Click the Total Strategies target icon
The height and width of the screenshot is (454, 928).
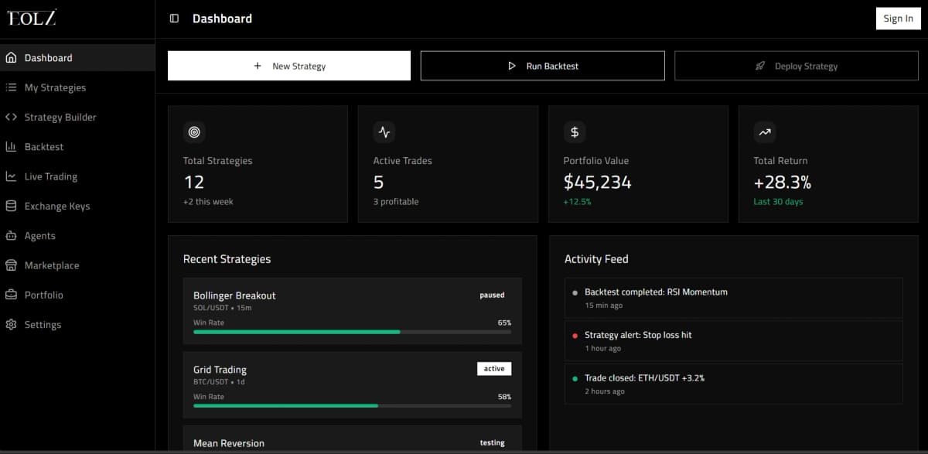coord(194,132)
